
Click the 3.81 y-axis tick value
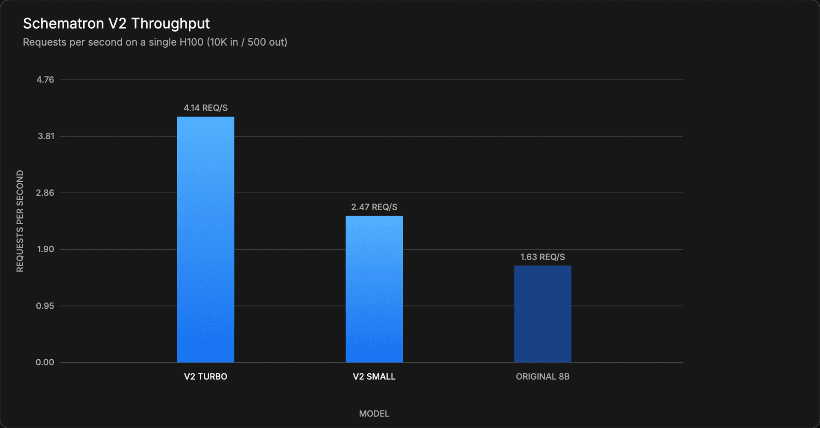click(46, 136)
